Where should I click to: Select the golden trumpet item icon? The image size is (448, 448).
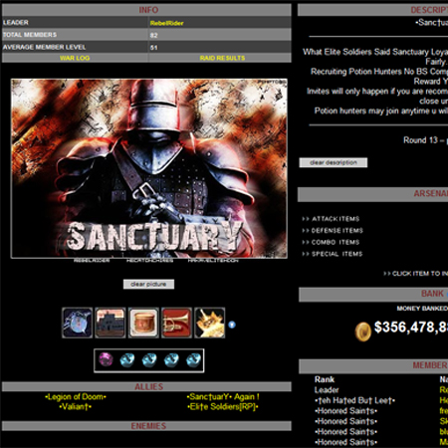[176, 323]
